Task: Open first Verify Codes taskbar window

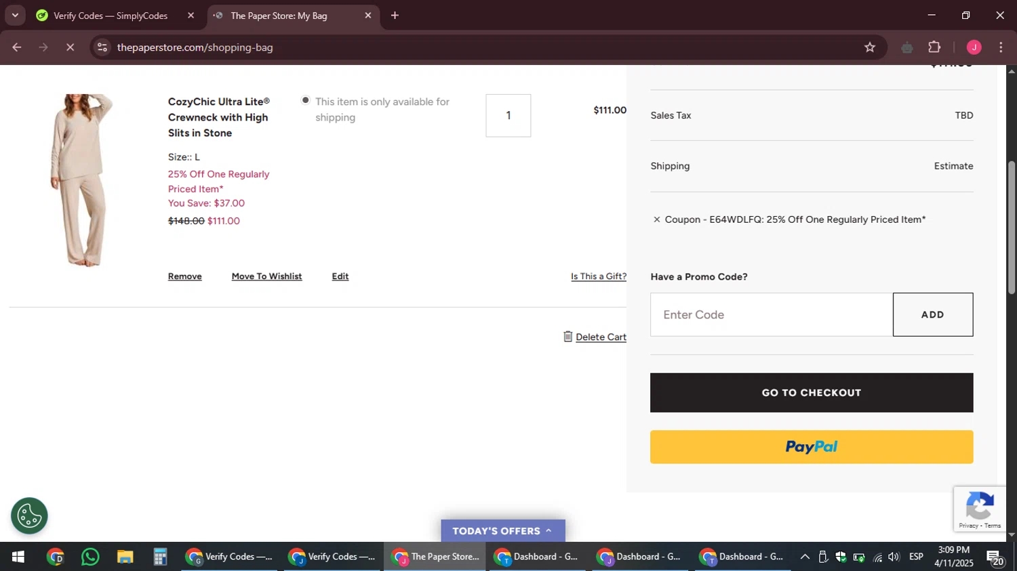Action: click(x=229, y=557)
